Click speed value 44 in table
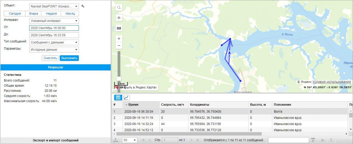This screenshot has width=353, height=144. [163, 124]
